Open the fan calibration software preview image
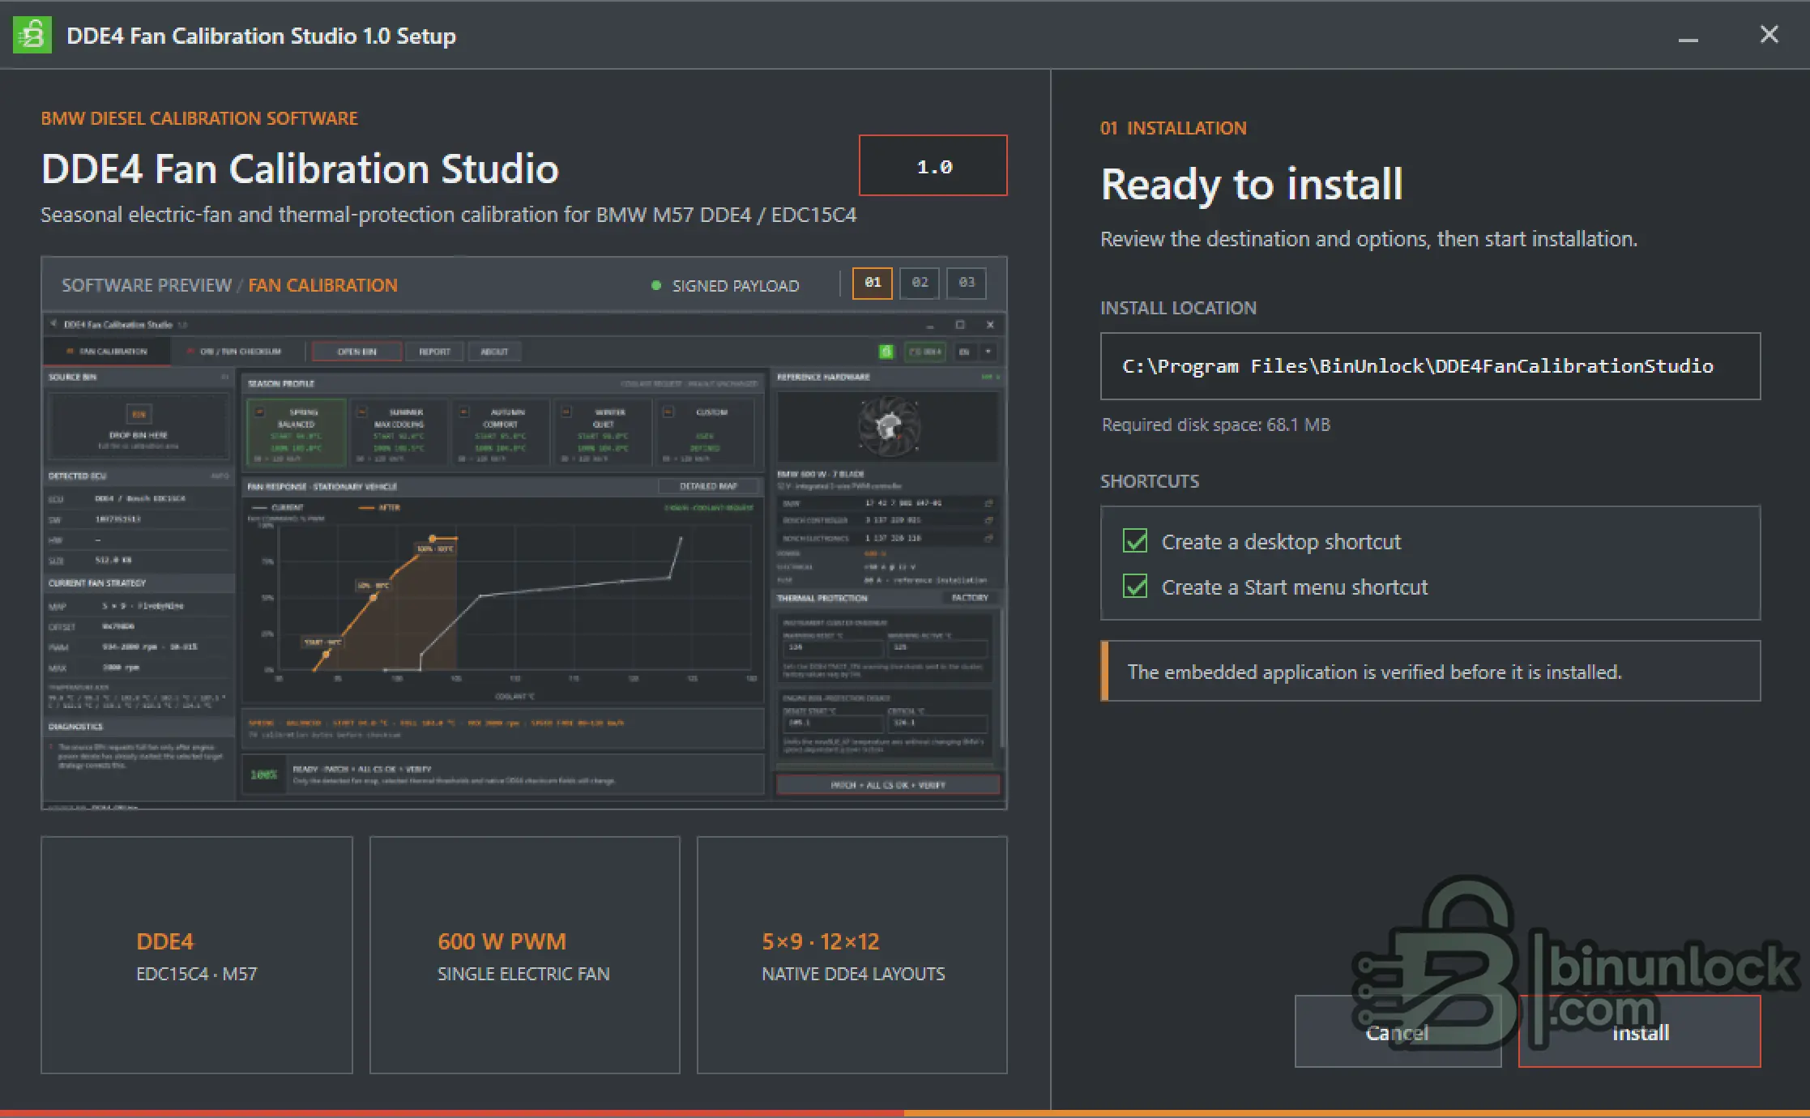 (524, 561)
